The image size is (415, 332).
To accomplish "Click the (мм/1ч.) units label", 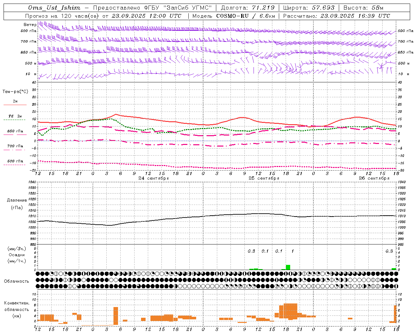I will tap(17, 261).
